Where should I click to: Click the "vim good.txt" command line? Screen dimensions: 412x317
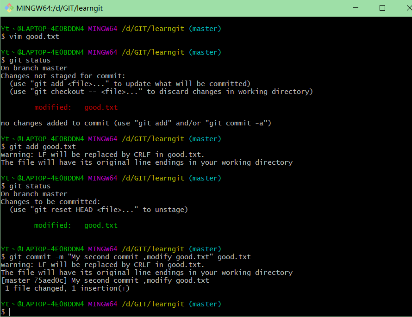(30, 37)
